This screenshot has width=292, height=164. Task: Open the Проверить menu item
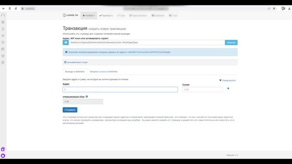coord(106,15)
